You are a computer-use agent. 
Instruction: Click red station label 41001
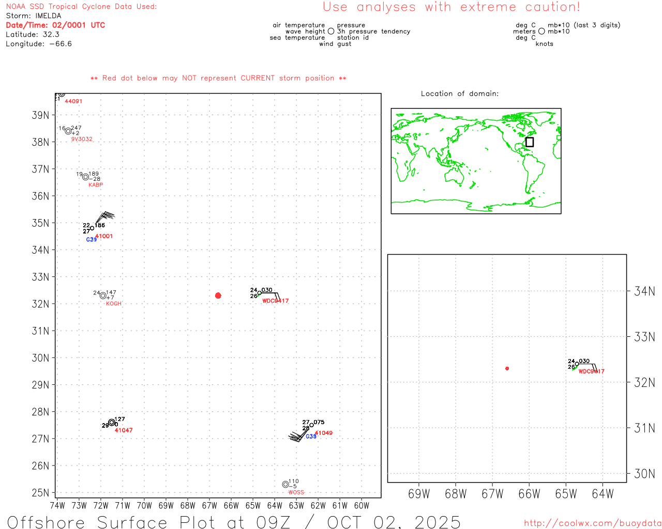104,237
